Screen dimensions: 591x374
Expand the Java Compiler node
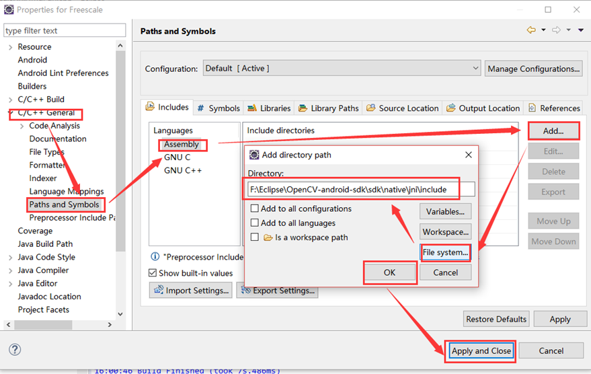10,270
